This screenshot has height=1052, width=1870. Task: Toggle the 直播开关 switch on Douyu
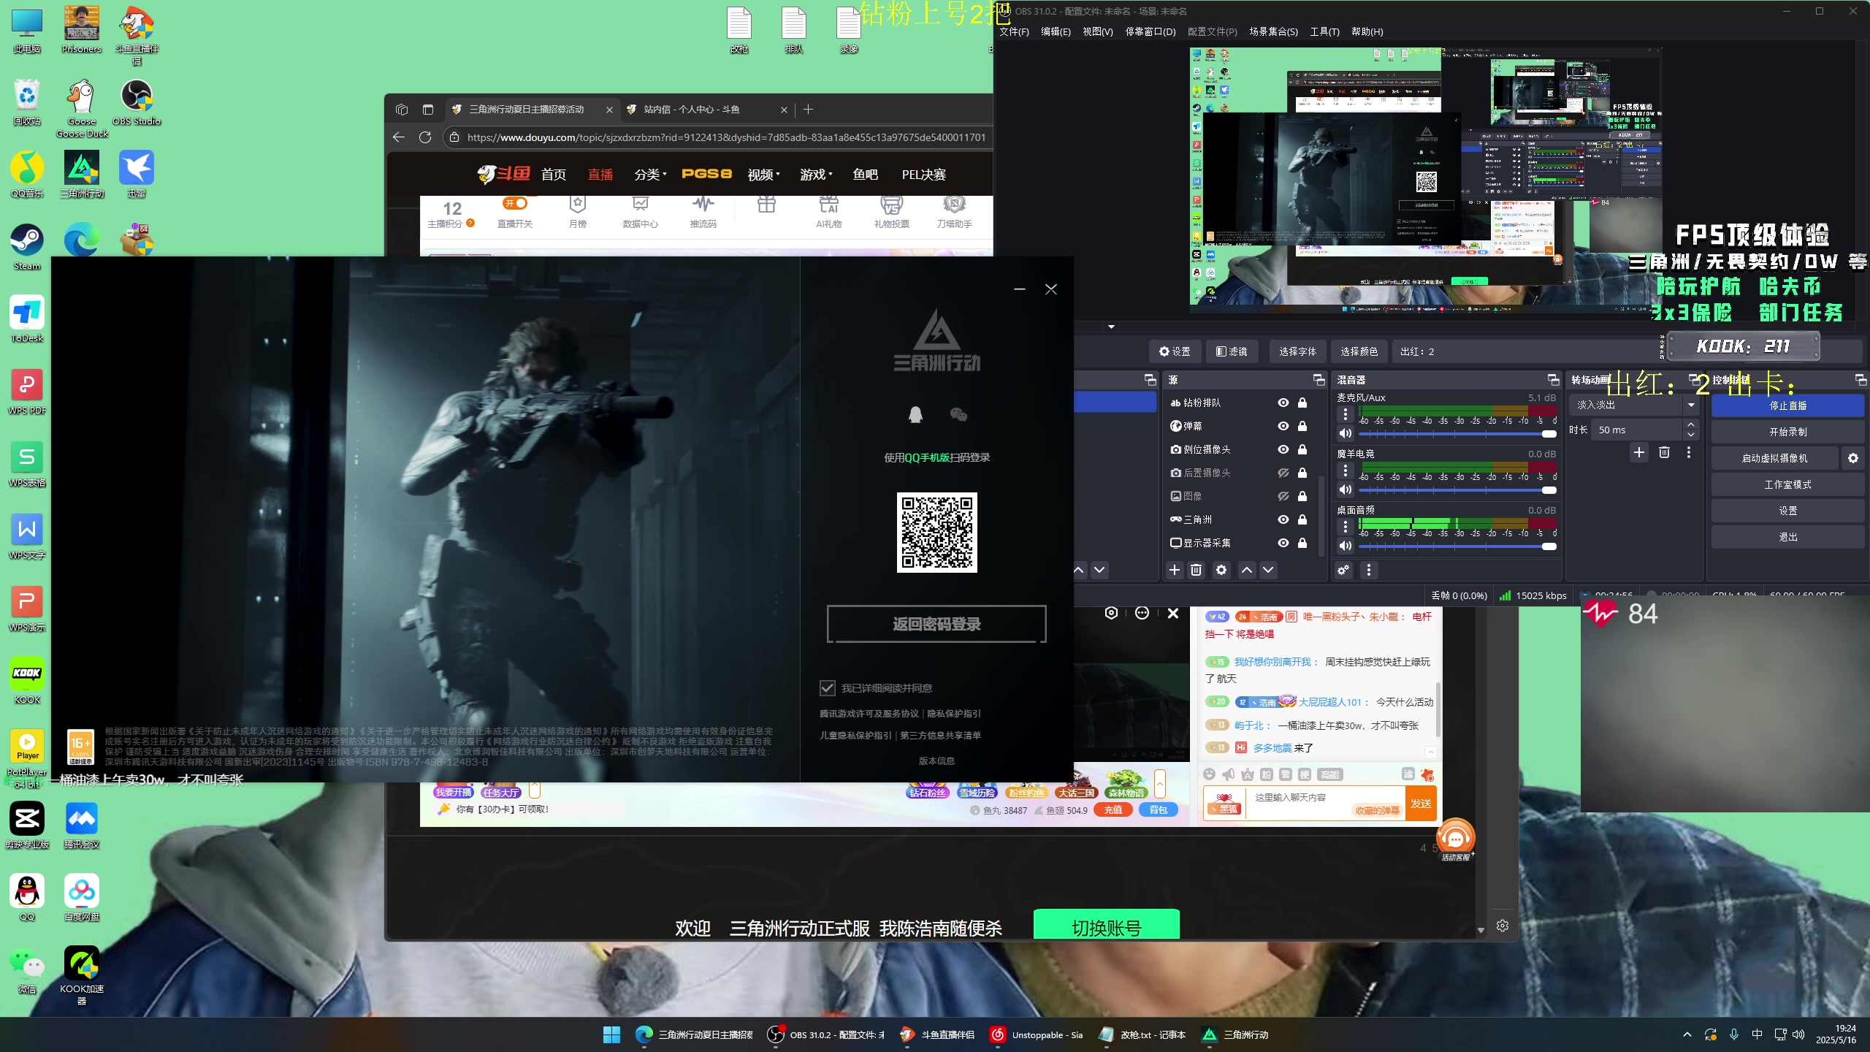click(515, 203)
